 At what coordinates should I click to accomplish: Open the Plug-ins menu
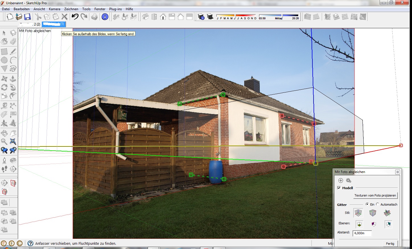point(116,9)
